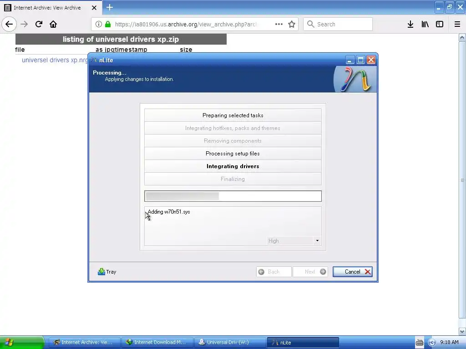Image resolution: width=466 pixels, height=349 pixels.
Task: Open Firefox hamburger menu
Action: 457,24
